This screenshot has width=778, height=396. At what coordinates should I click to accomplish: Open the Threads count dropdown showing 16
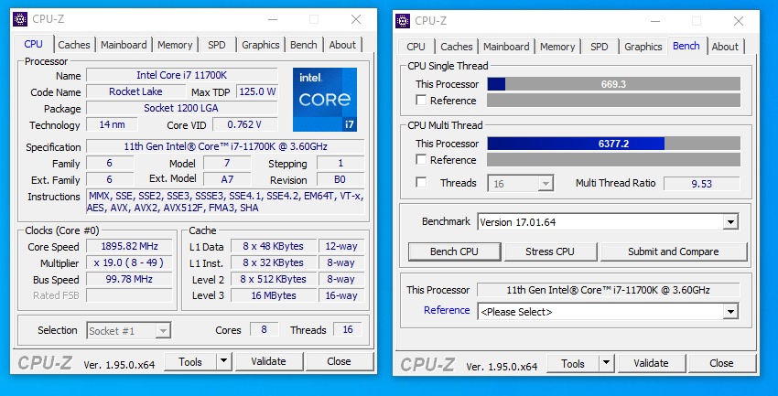[521, 184]
